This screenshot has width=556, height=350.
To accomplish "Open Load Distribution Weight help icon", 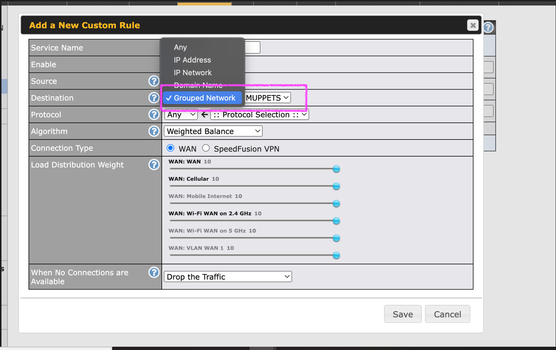I will coord(154,165).
